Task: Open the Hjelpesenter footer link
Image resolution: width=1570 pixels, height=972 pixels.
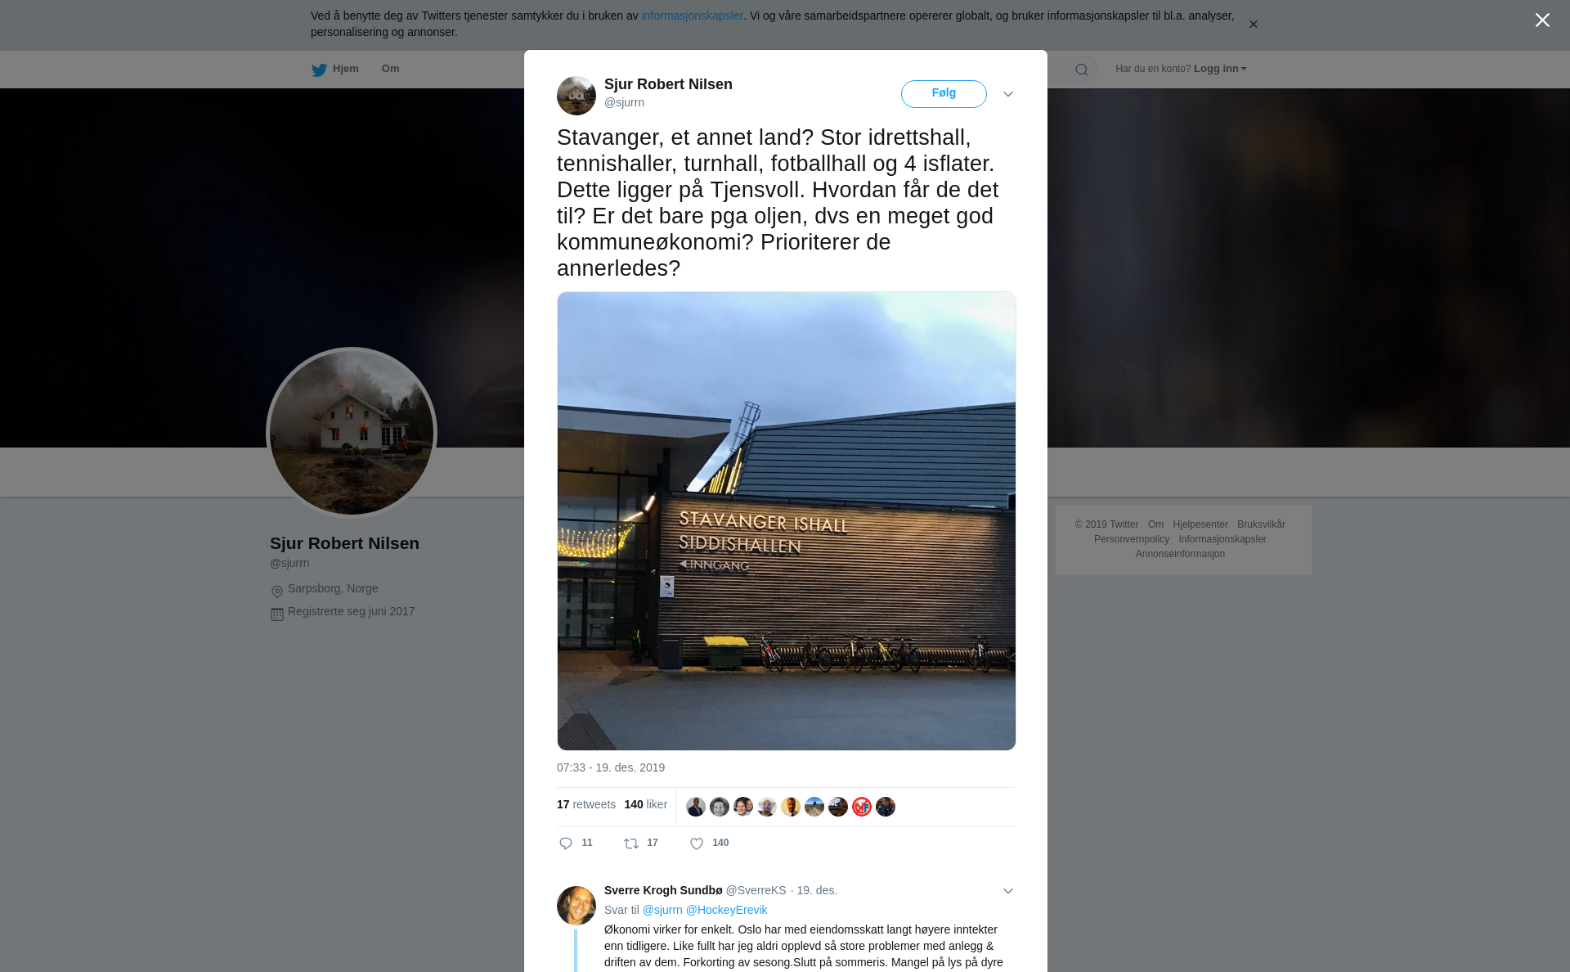Action: pyautogui.click(x=1200, y=524)
